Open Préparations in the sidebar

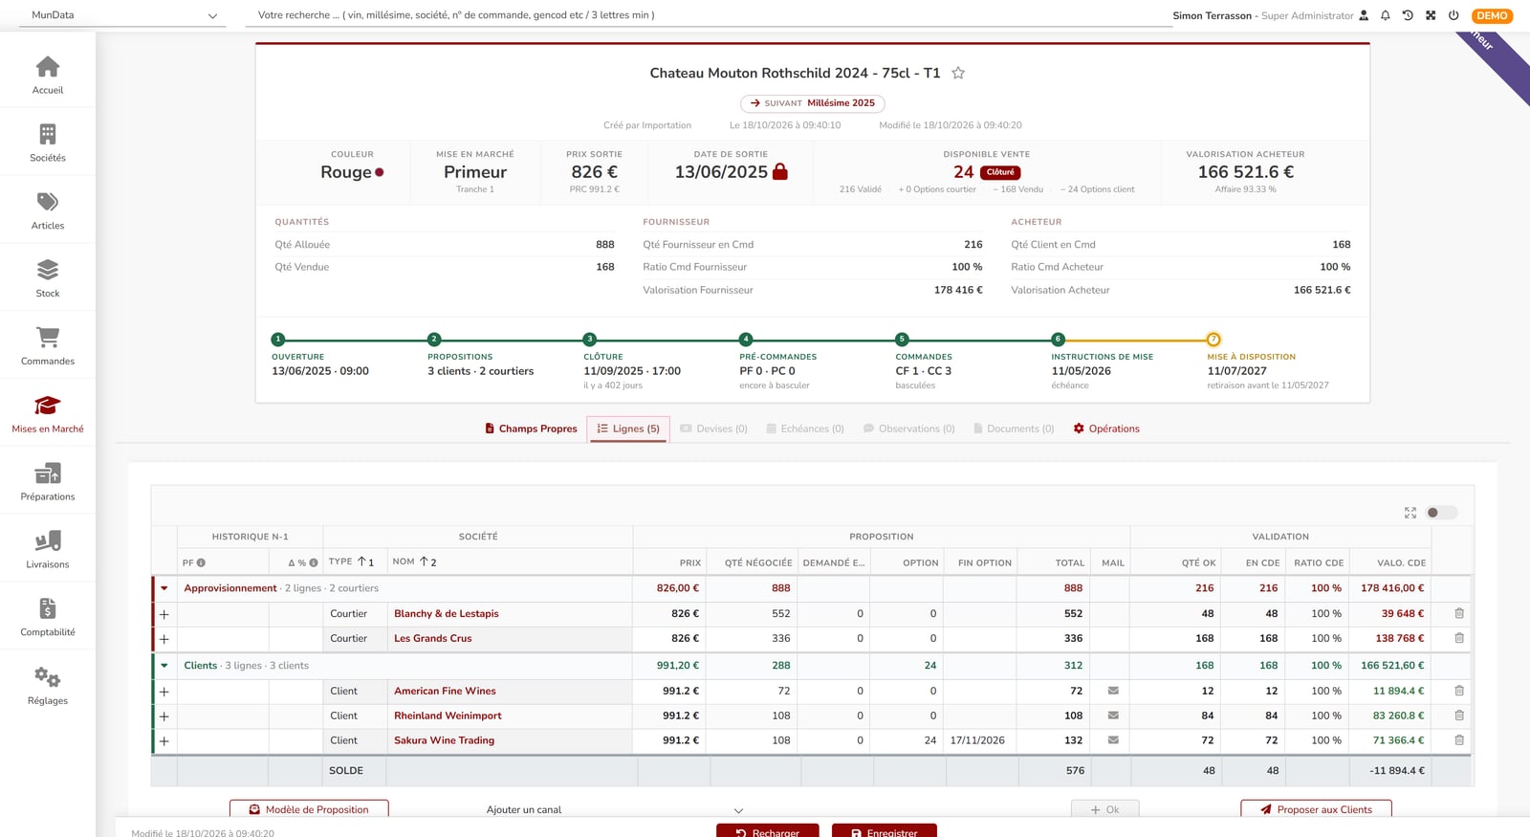(x=48, y=482)
